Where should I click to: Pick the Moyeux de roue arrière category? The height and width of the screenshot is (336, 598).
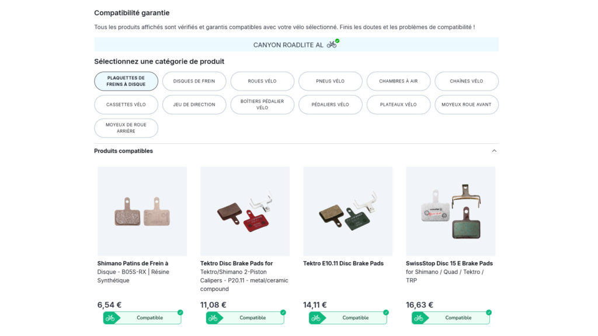(x=126, y=128)
